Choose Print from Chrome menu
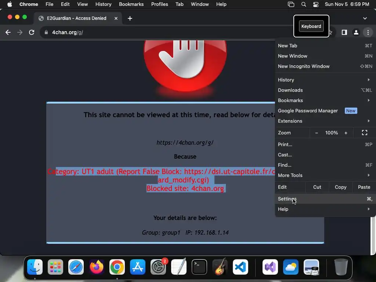 (325, 144)
